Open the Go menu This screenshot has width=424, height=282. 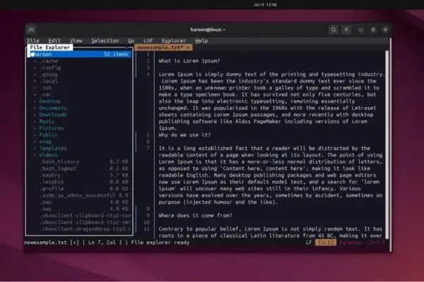click(x=131, y=41)
